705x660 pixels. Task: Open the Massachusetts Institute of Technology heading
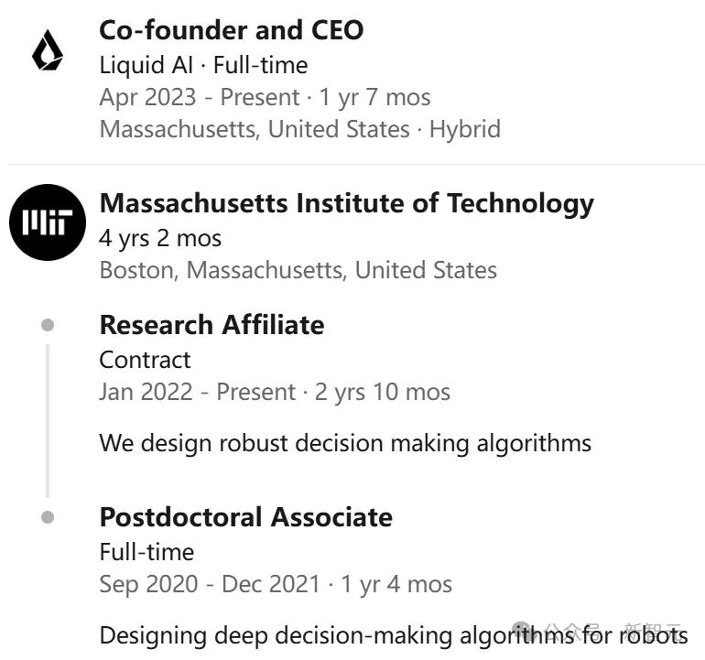pos(347,203)
